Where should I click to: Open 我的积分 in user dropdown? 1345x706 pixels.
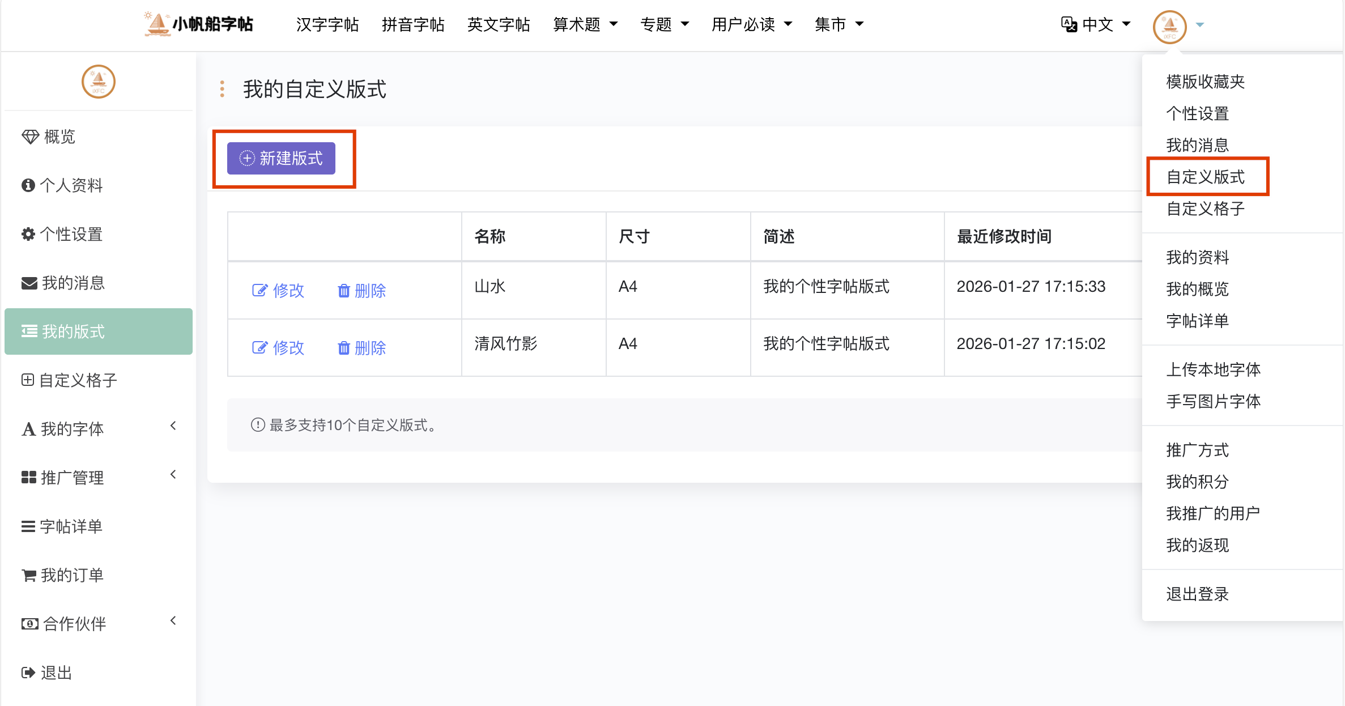pos(1197,482)
